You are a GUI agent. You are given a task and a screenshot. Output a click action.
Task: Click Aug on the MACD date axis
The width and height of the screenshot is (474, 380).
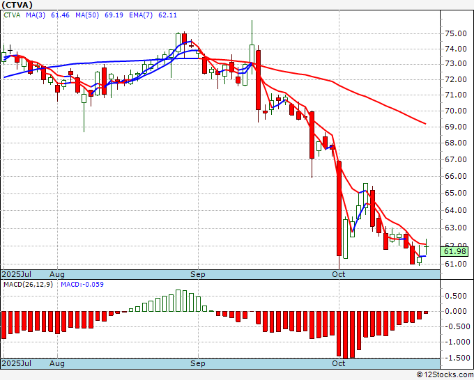point(57,363)
